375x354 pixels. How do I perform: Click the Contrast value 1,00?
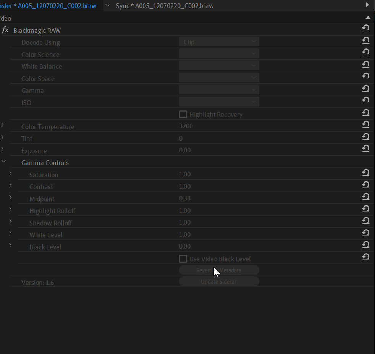point(185,186)
